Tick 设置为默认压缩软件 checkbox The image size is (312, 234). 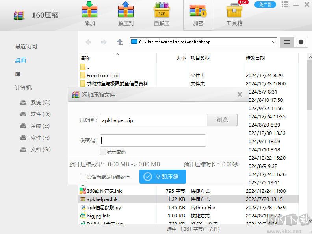point(83,177)
